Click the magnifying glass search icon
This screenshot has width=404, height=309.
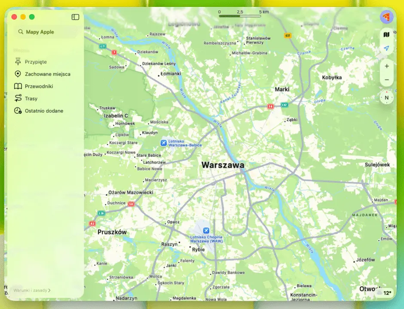(21, 32)
